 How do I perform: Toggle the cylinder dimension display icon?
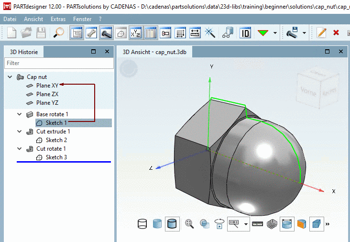287,224
